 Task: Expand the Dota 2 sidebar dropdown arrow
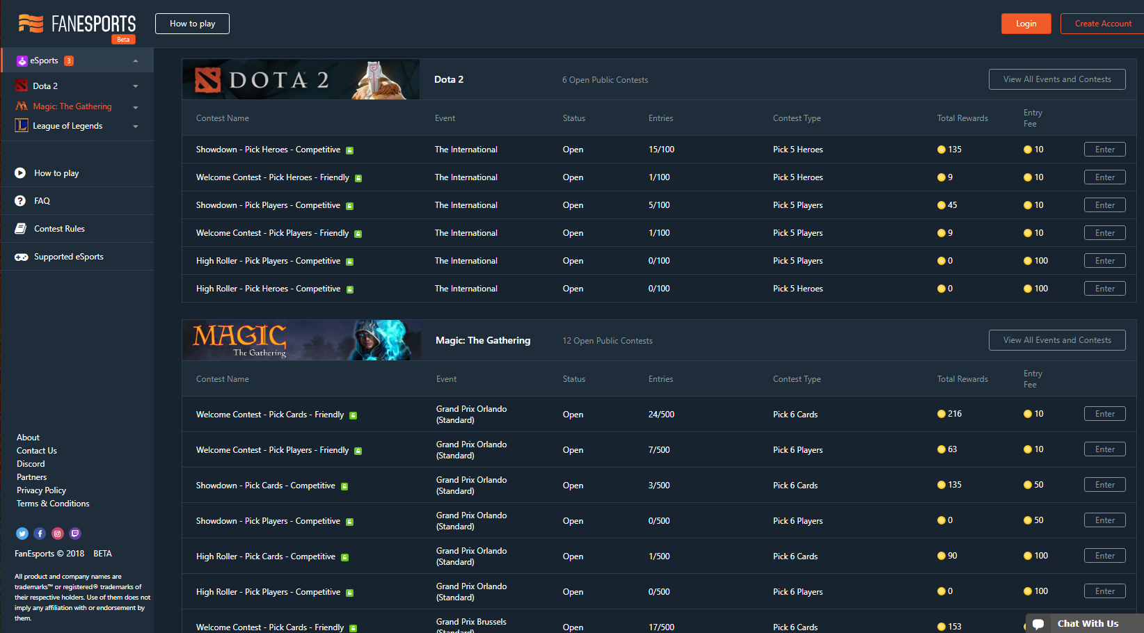[x=136, y=86]
